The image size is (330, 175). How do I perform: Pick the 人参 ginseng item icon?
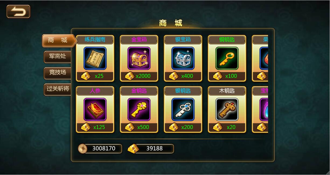tap(95, 109)
